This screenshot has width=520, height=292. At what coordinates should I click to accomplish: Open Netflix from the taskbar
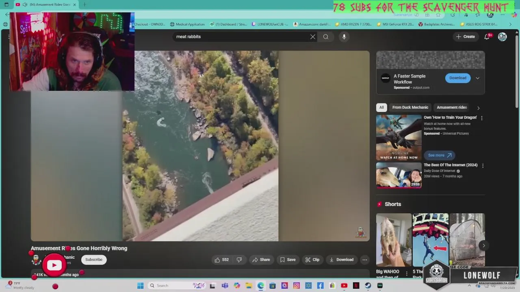pyautogui.click(x=356, y=286)
